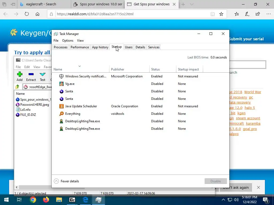Go to the Edge home page
The height and width of the screenshot is (205, 274).
point(37,14)
